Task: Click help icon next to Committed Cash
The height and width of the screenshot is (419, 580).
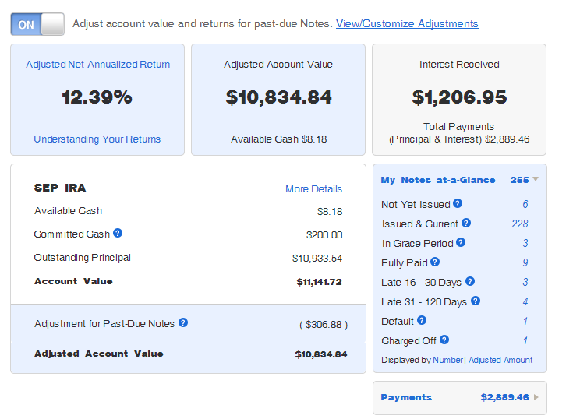Action: pos(118,233)
